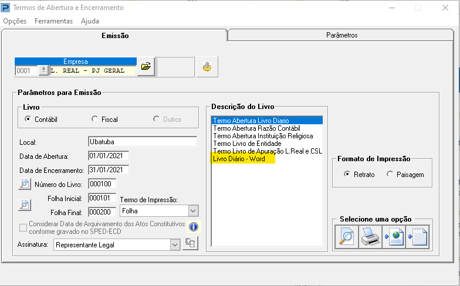Click the empty box beside the folder icon
Image resolution: width=460 pixels, height=286 pixels.
coord(175,67)
